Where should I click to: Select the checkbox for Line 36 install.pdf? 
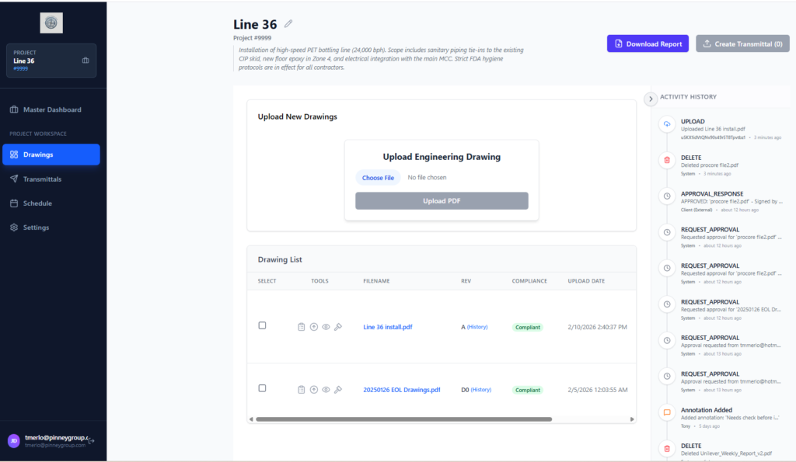pos(262,325)
